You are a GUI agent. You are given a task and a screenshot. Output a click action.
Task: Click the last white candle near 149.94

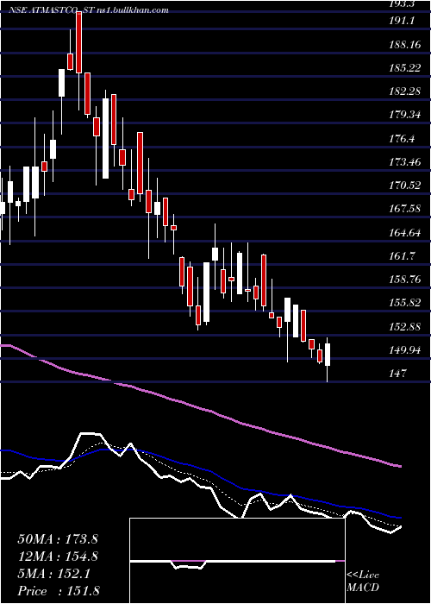coord(328,355)
